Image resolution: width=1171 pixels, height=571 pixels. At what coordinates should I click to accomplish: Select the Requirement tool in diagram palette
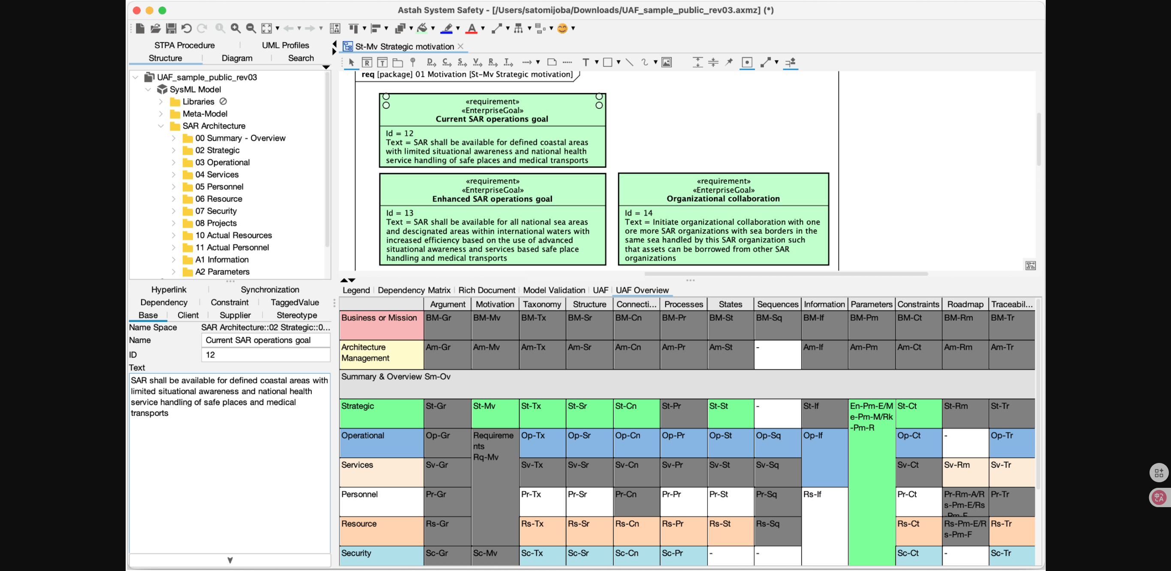coord(367,62)
